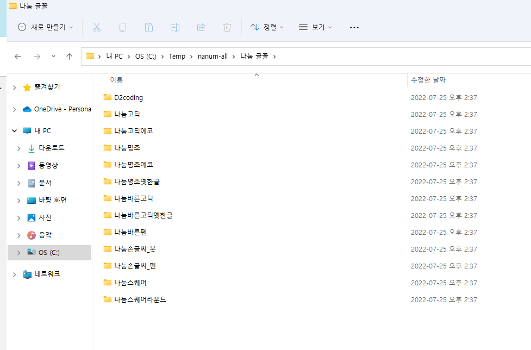Open the 보기 view dropdown
The height and width of the screenshot is (350, 531).
[x=315, y=27]
